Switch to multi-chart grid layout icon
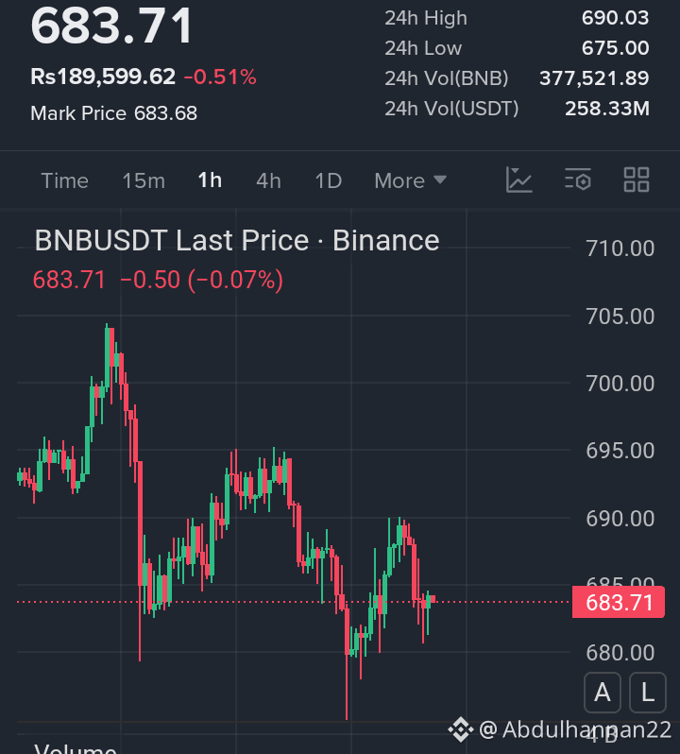The width and height of the screenshot is (680, 754). pos(637,180)
